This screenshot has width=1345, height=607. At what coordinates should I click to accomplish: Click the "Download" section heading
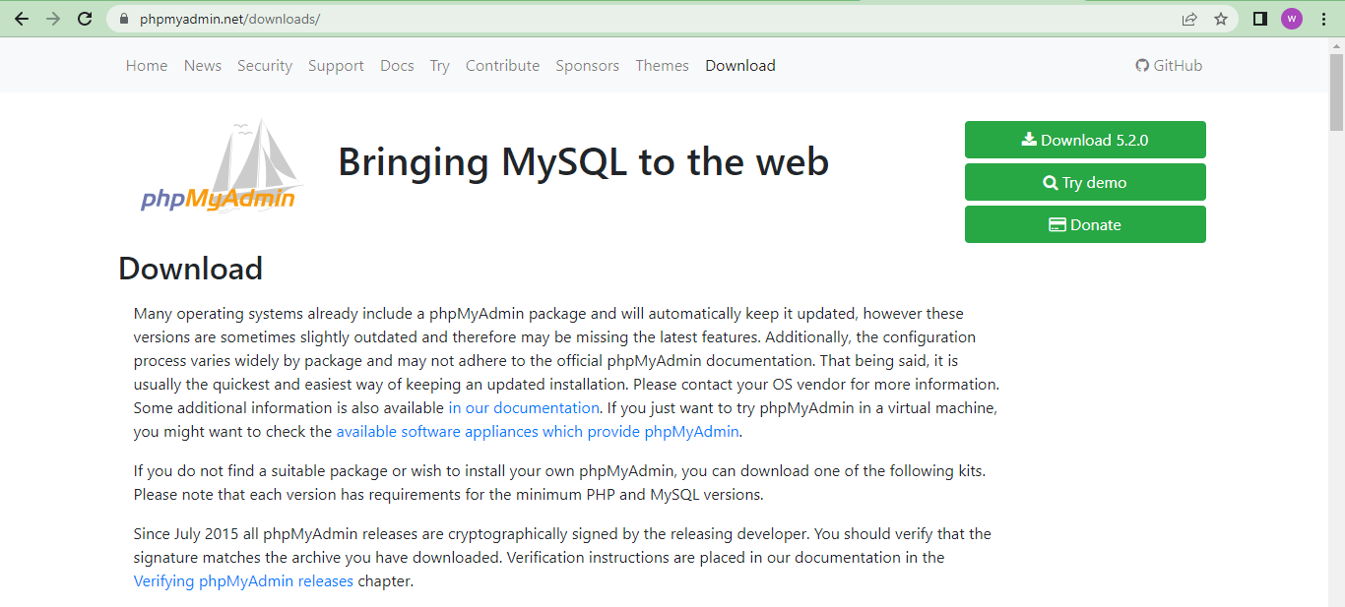[x=190, y=269]
